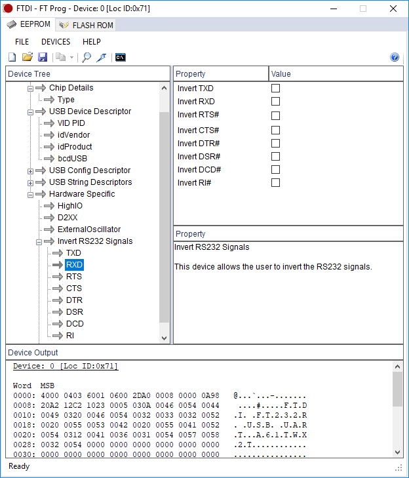Open template with folder icon
Viewport: 409px width, 478px height.
[x=28, y=57]
